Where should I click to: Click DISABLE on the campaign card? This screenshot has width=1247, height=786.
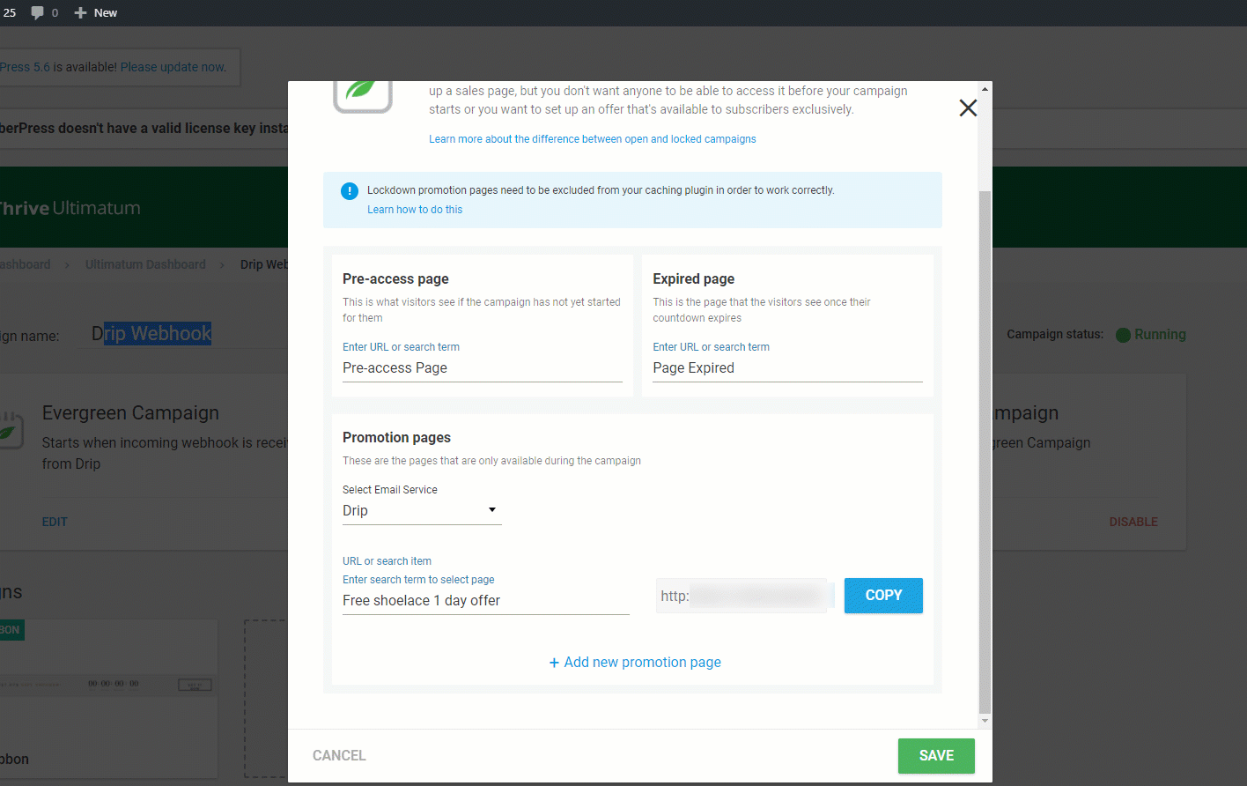(x=1133, y=522)
